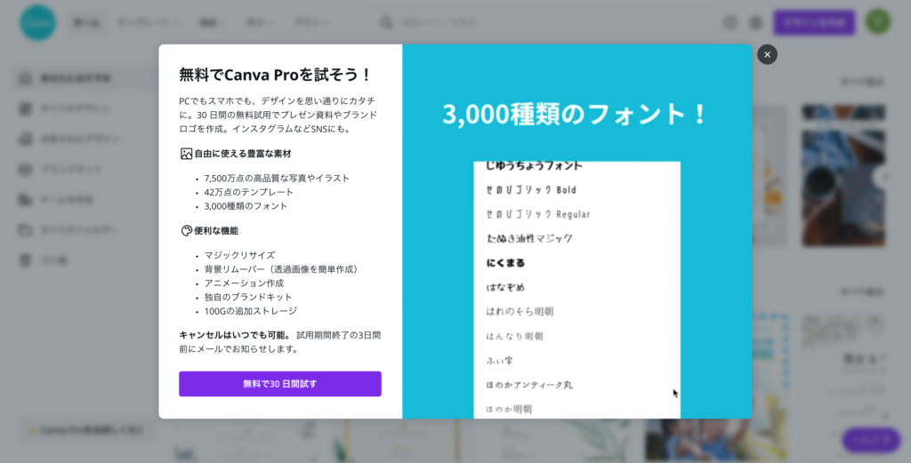The image size is (911, 463).
Task: Advance the background template carousel with the right arrow
Action: pos(885,177)
